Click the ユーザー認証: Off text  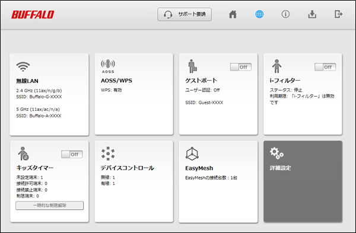click(202, 90)
